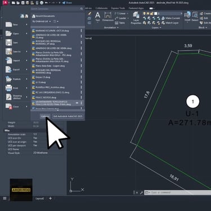This screenshot has width=211, height=211.
Task: Open the recent files display-style dropdown
Action: (x=56, y=21)
